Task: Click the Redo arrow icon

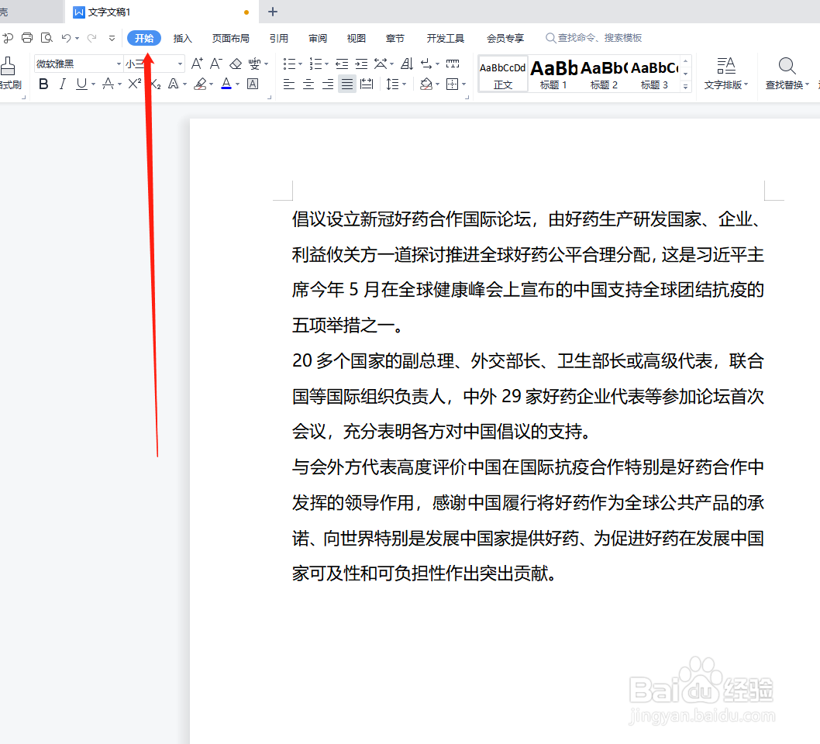Action: click(92, 38)
